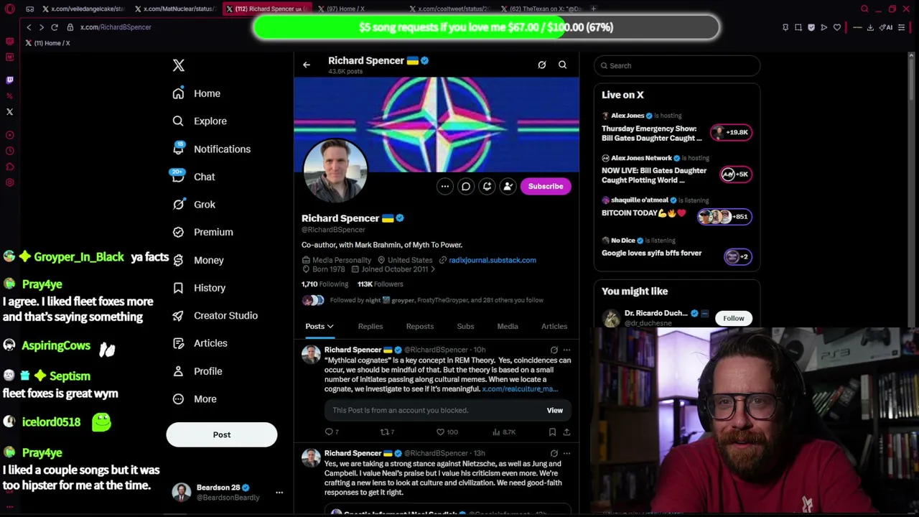Click the X logo above the sidebar

coord(179,65)
